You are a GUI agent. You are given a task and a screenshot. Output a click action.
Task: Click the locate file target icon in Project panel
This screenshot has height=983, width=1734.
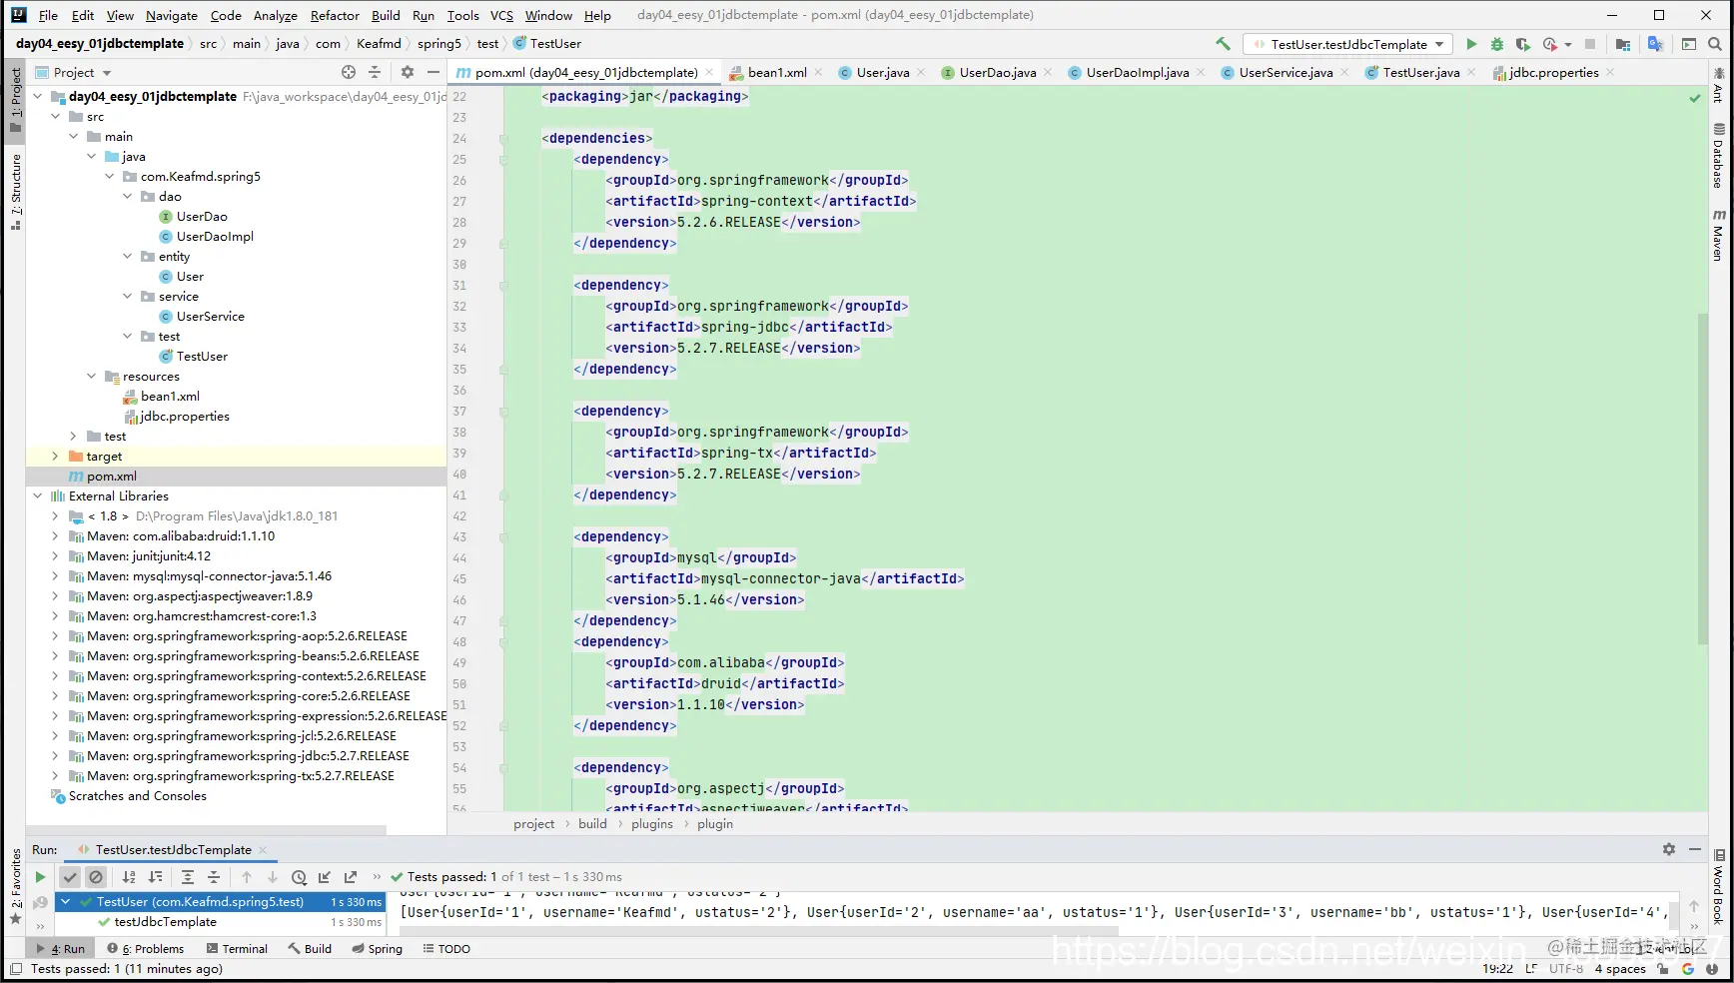tap(349, 72)
